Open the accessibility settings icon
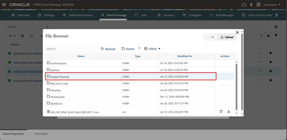The width and height of the screenshot is (287, 140). [x=251, y=4]
